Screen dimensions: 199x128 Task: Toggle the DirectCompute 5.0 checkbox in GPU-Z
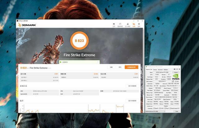click(170, 108)
